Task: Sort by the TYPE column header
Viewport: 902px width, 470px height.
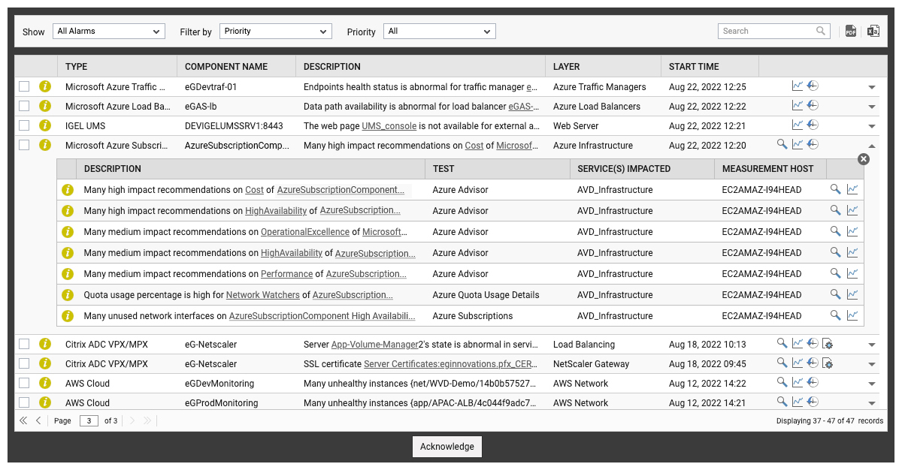Action: (x=117, y=66)
